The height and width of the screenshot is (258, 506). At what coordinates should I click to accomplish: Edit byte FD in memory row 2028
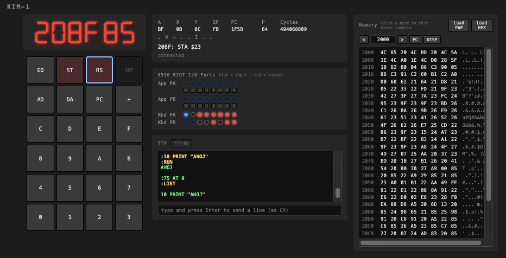click(423, 89)
